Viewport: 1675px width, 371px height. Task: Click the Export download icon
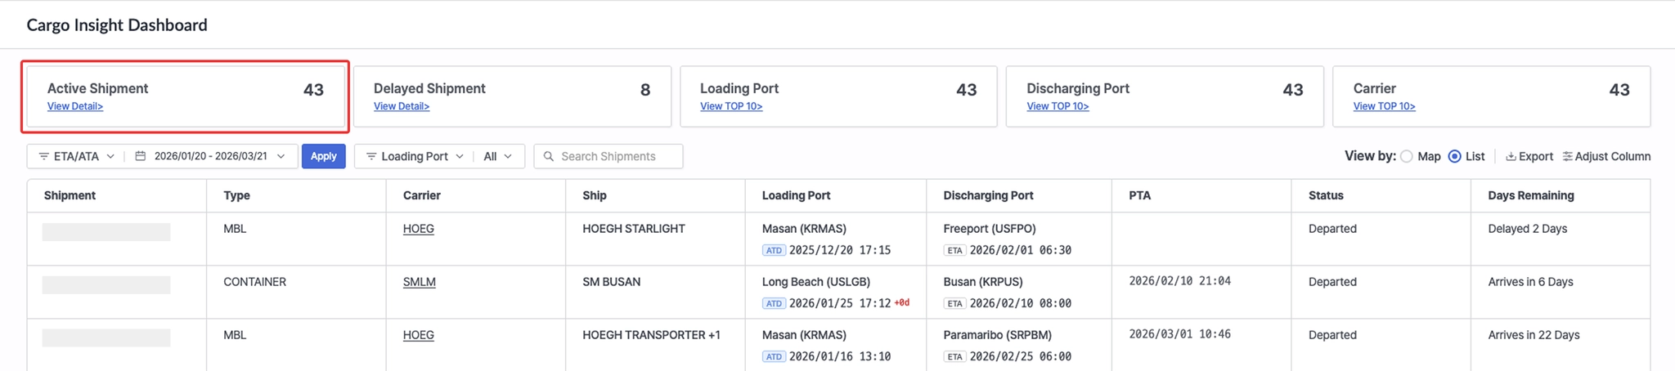tap(1511, 156)
